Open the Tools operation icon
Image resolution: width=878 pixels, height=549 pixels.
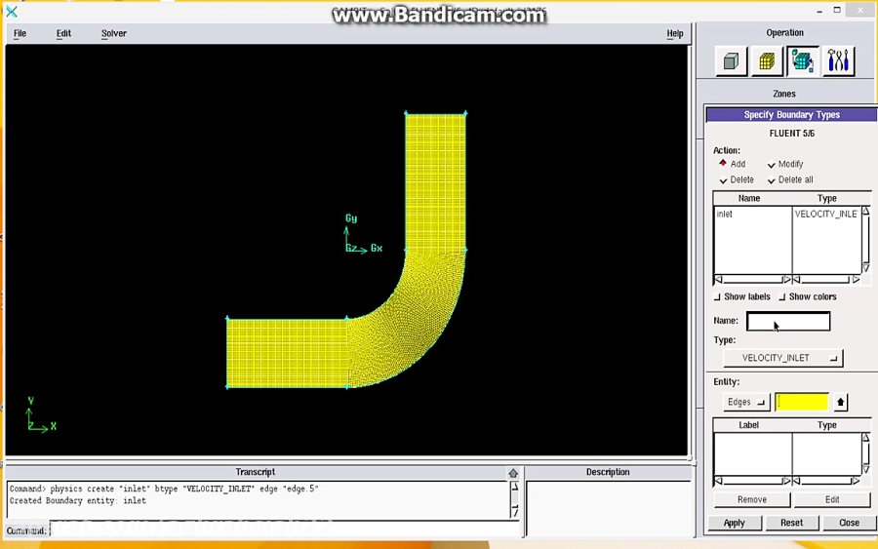(838, 61)
